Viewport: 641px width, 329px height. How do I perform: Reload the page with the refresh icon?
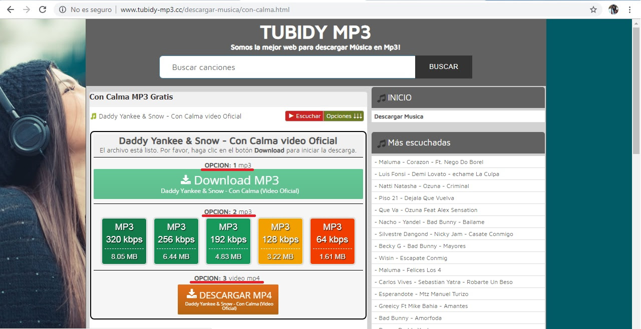[x=43, y=9]
